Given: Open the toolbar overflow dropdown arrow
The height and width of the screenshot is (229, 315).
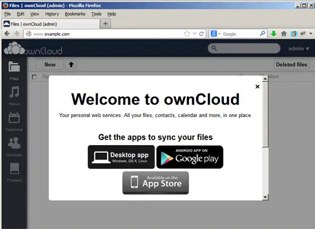Looking at the screenshot, I should point(311,33).
